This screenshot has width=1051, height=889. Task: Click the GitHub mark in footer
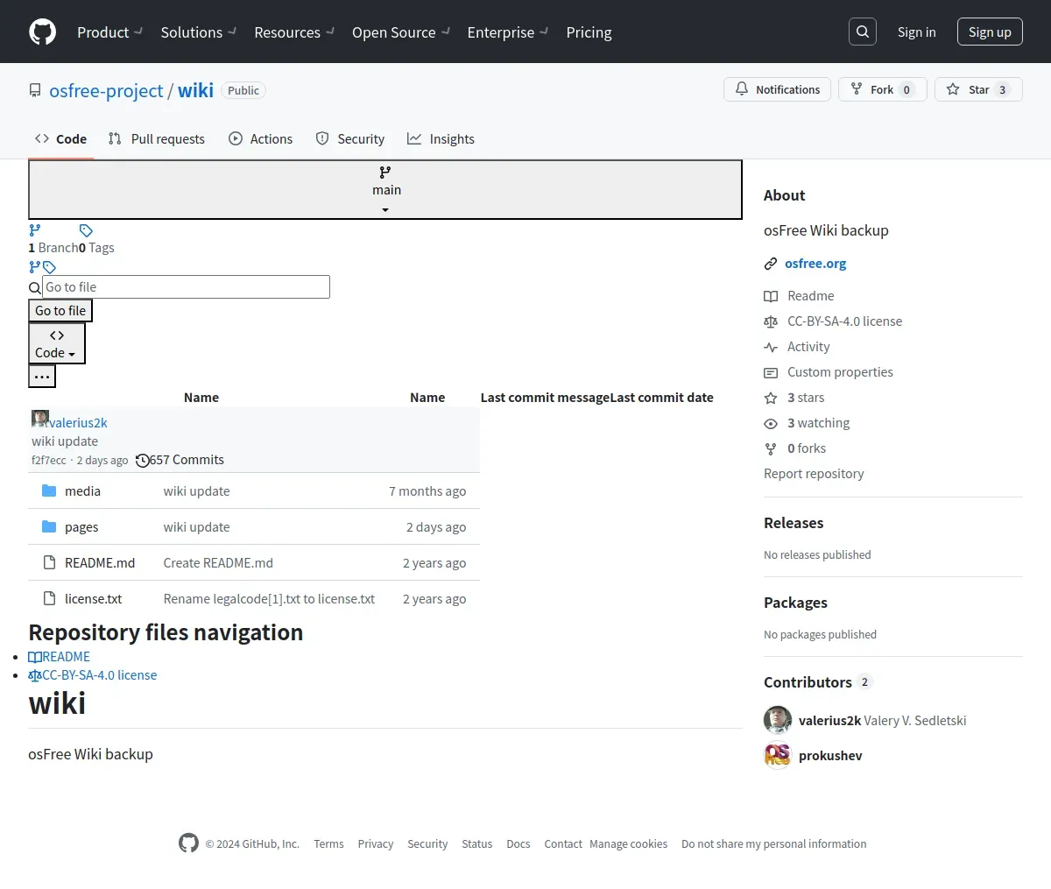188,843
